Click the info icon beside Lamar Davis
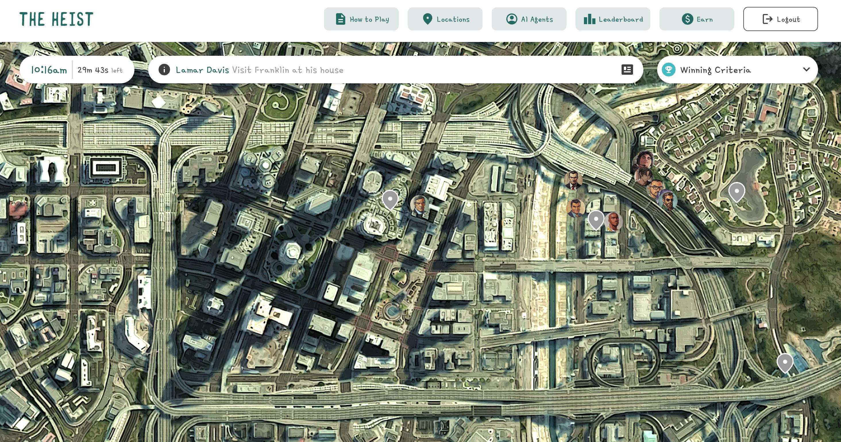Image resolution: width=841 pixels, height=442 pixels. [164, 70]
